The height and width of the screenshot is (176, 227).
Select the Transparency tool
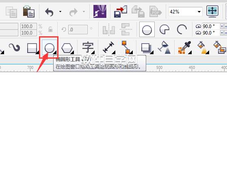[164, 47]
